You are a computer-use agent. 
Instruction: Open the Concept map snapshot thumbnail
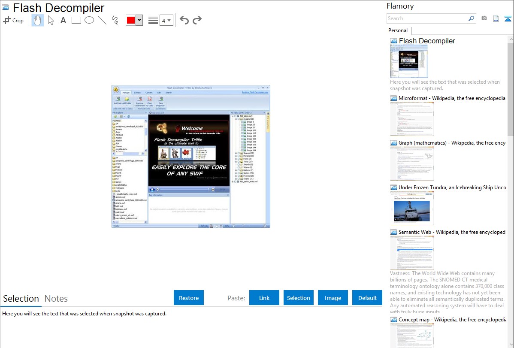412,336
